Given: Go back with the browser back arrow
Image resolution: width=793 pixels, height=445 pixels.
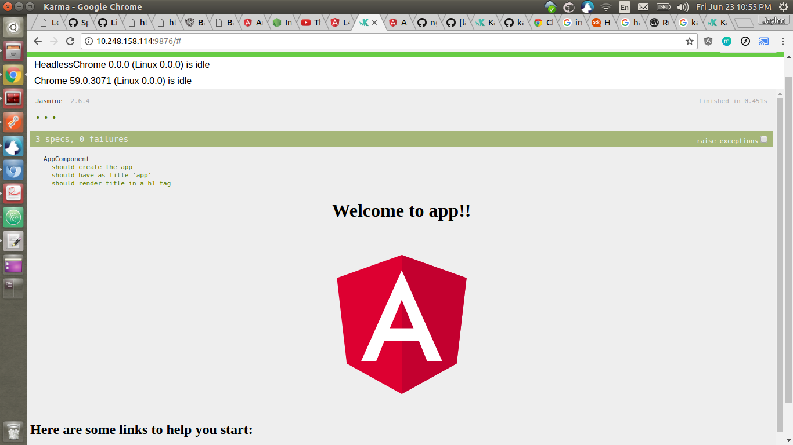Looking at the screenshot, I should [38, 41].
